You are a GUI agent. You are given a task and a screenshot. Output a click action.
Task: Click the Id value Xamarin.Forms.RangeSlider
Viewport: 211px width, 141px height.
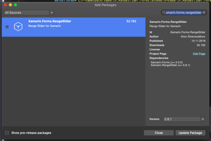(x=188, y=32)
